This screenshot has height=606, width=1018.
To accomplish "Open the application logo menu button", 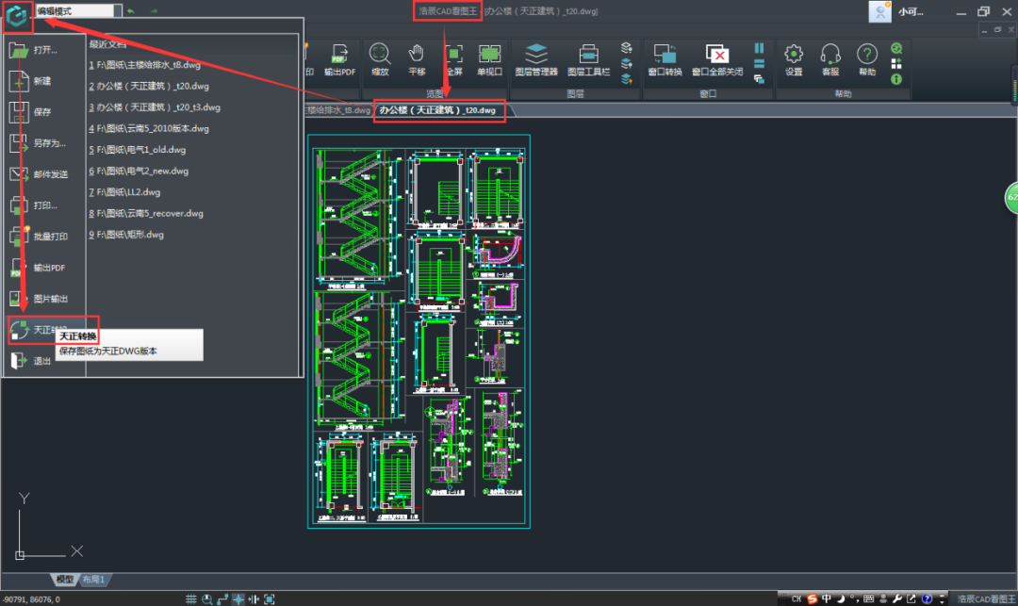I will click(x=17, y=16).
